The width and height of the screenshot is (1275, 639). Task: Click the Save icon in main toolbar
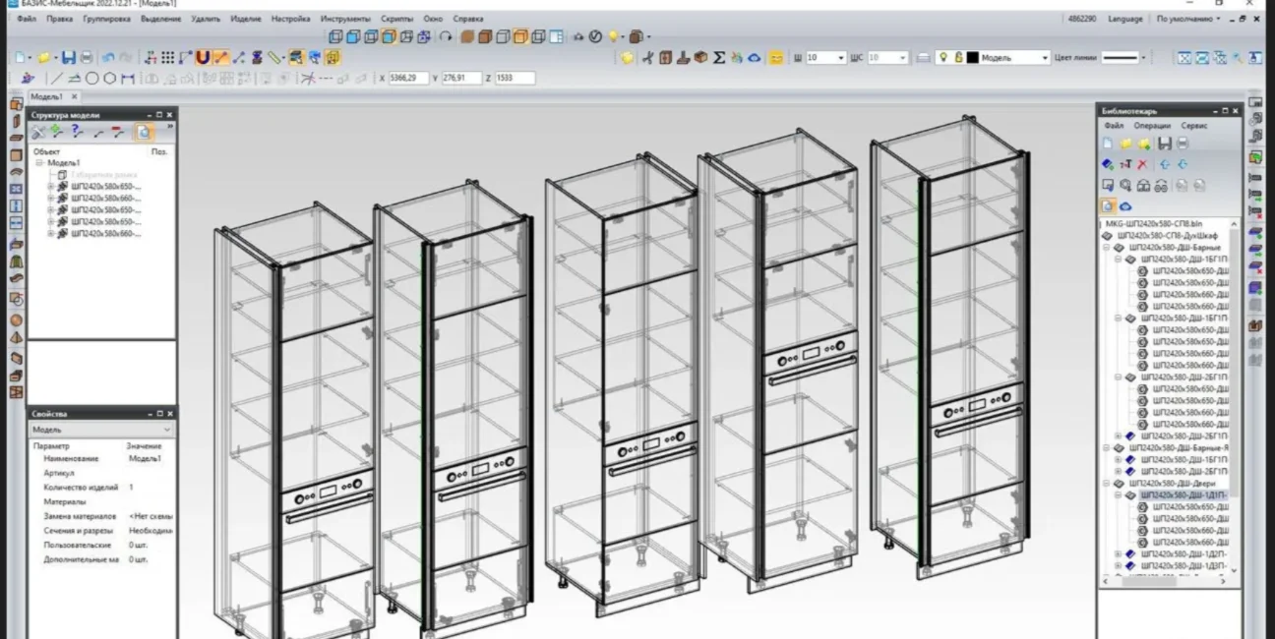pos(69,58)
